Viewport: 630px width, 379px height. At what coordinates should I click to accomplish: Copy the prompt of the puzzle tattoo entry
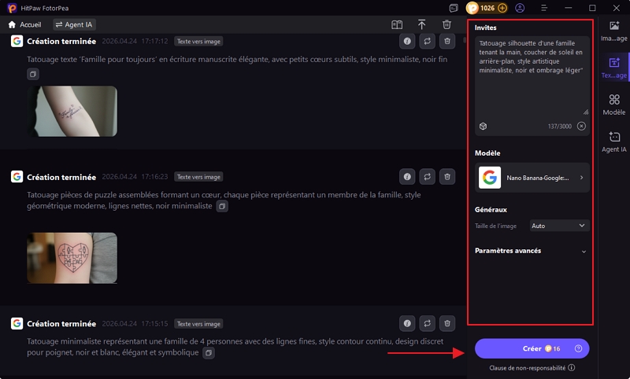coord(222,206)
